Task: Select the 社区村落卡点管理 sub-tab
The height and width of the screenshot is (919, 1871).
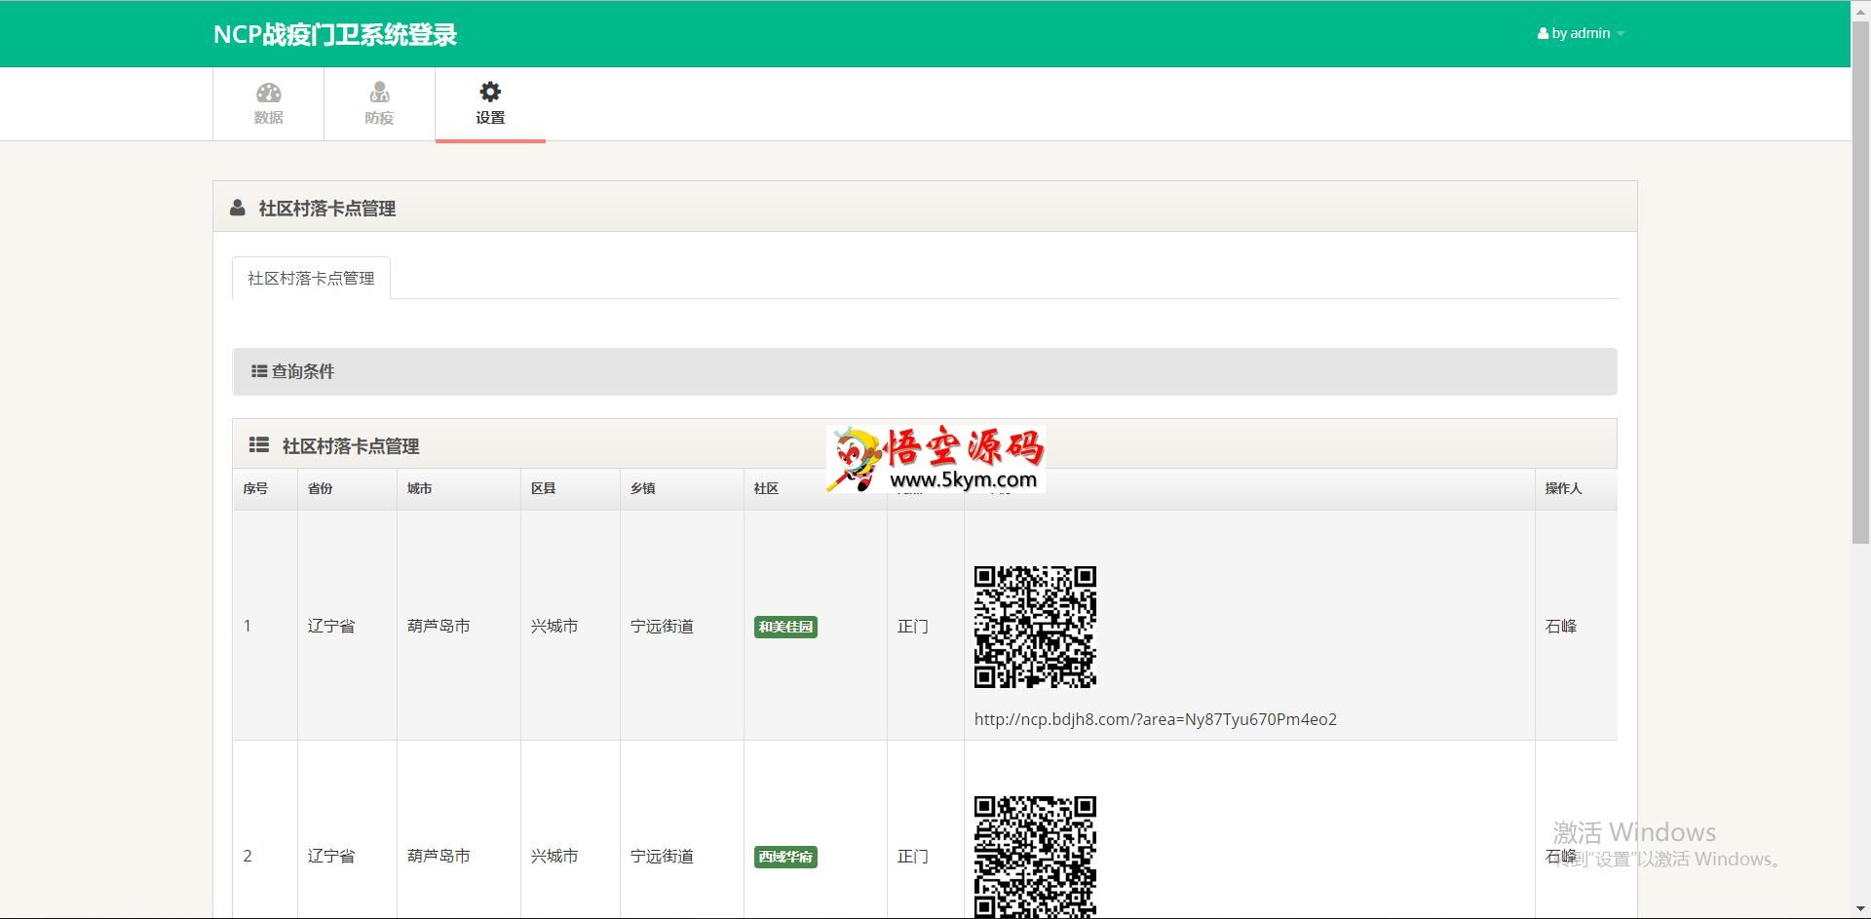Action: tap(311, 278)
